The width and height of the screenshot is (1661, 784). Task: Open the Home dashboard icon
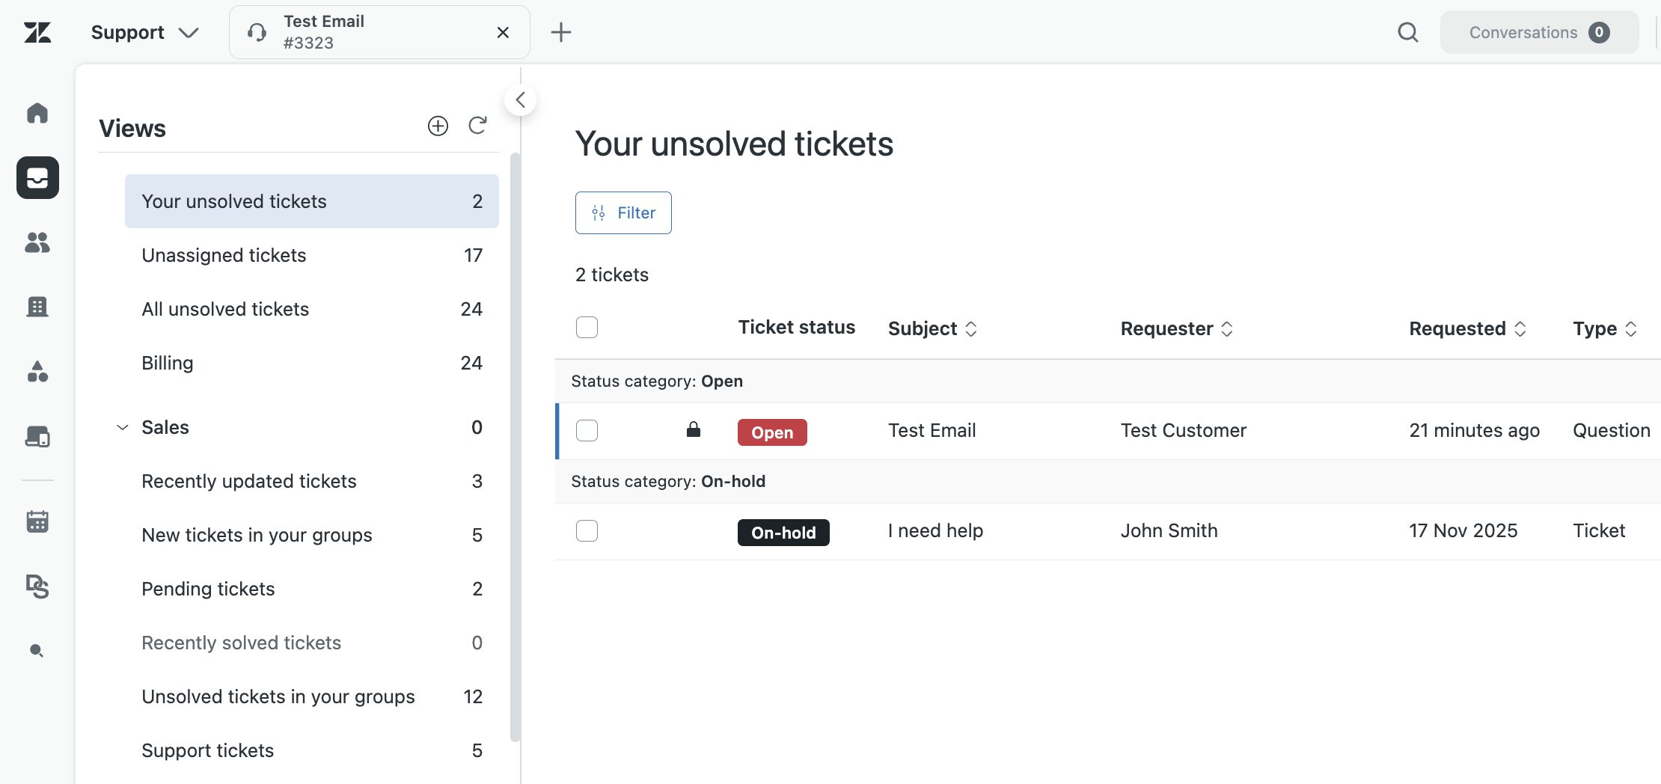37,113
